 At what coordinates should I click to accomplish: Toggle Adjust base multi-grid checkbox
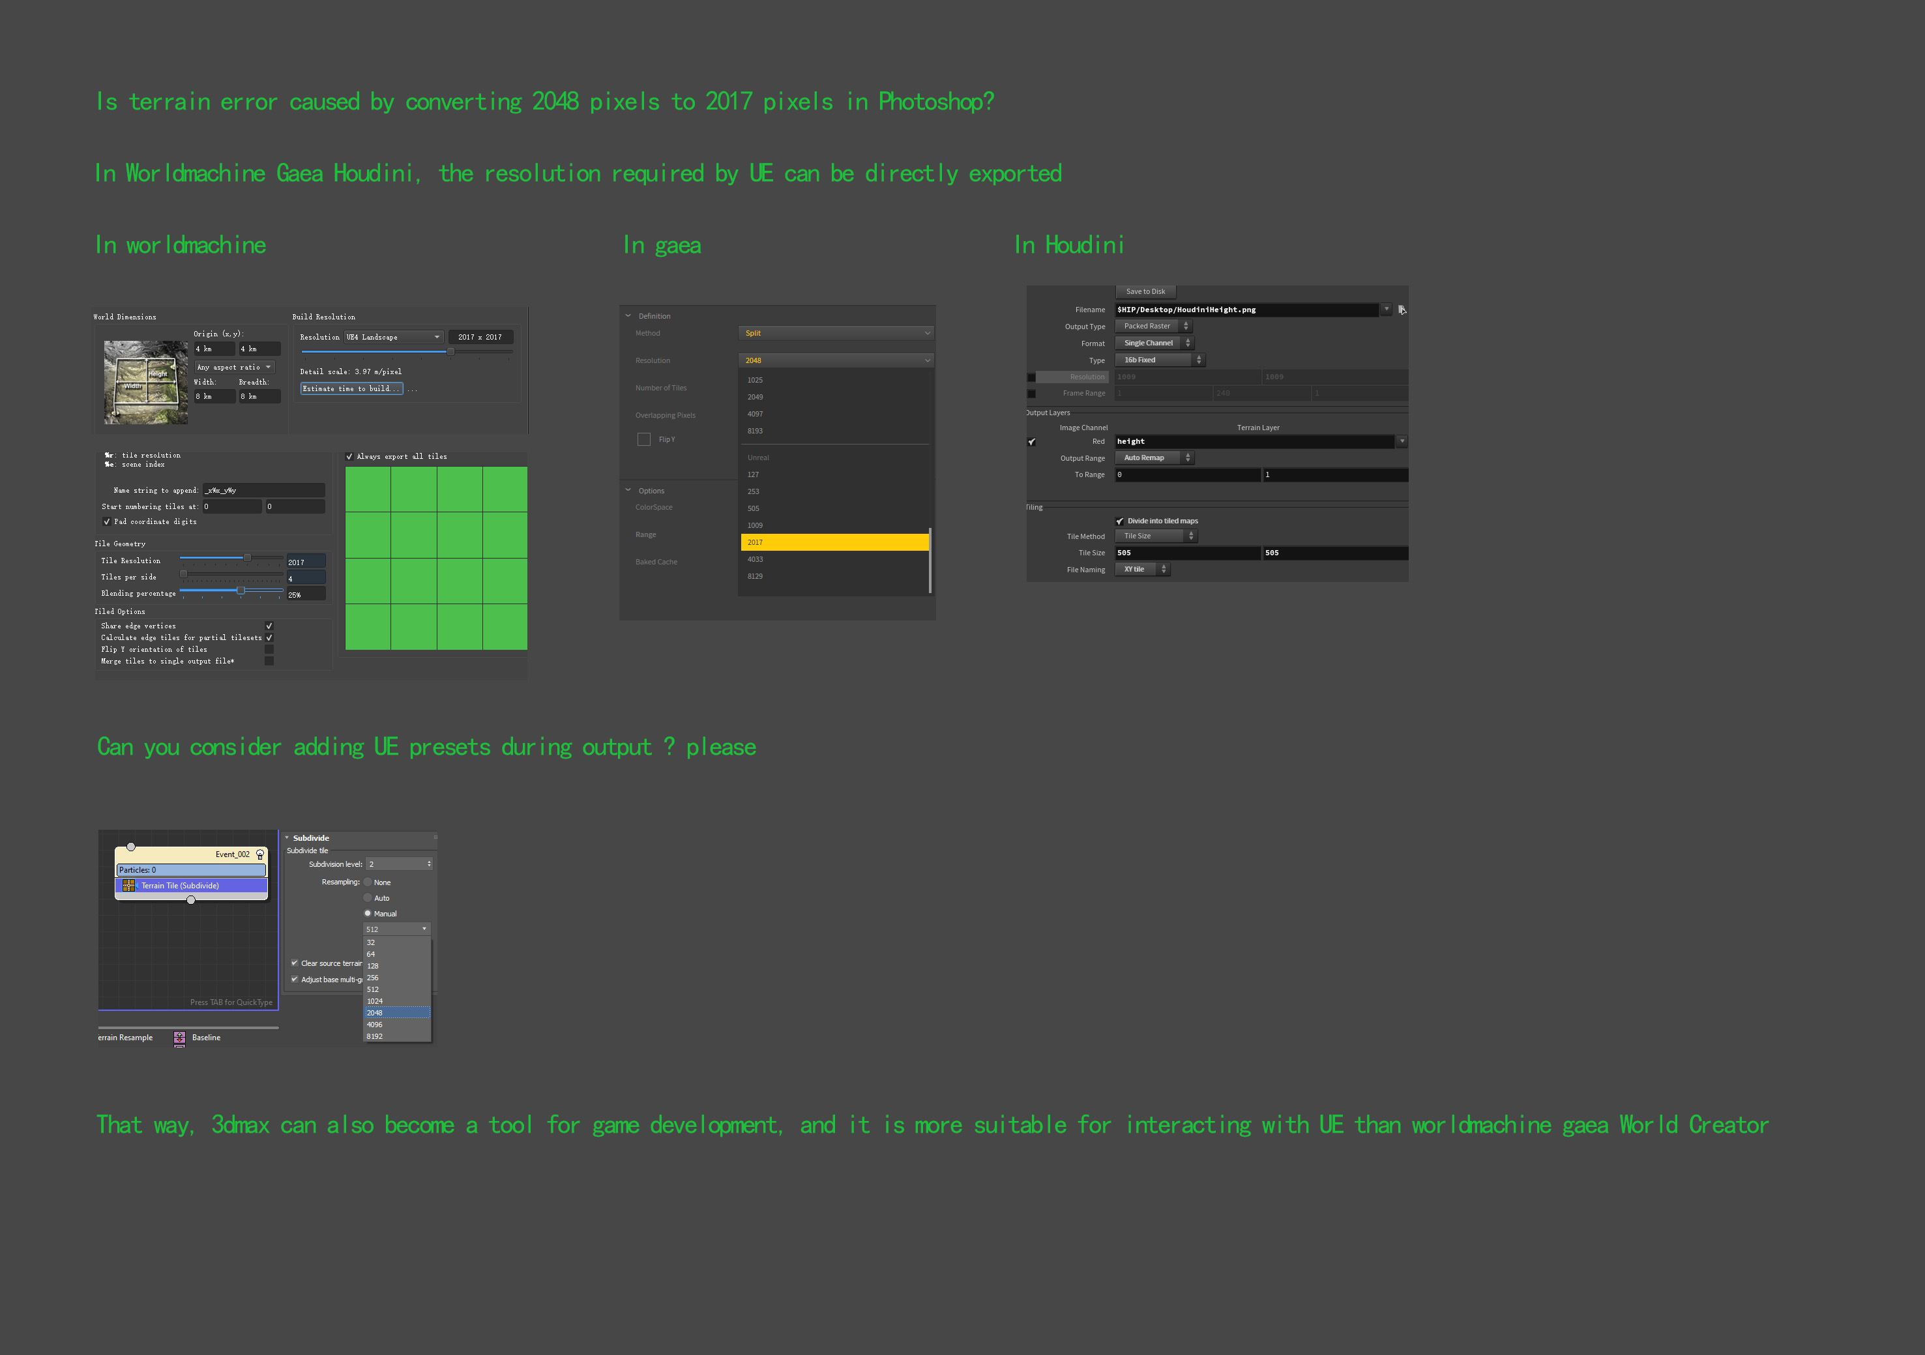tap(294, 978)
